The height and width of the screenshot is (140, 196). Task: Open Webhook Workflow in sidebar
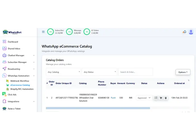[20, 81]
